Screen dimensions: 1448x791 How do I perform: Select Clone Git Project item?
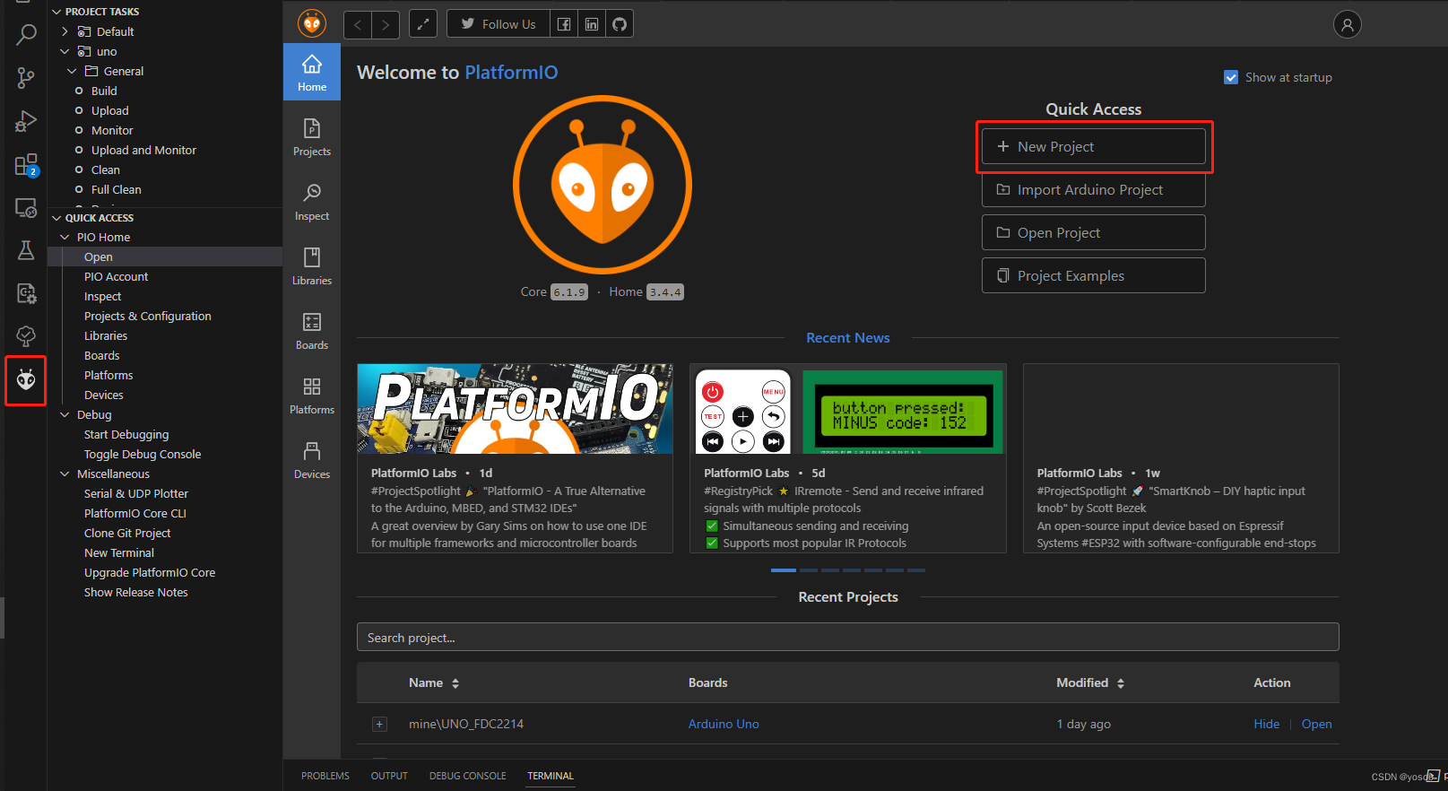click(x=127, y=533)
